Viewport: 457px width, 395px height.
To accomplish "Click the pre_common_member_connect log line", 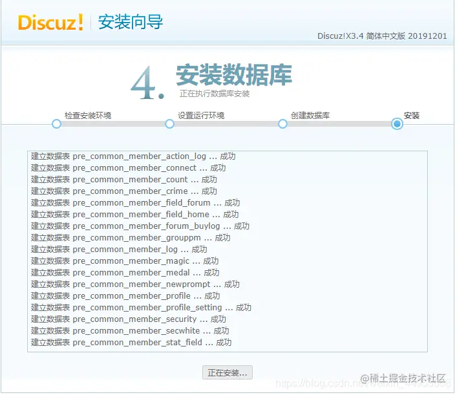I will pos(129,169).
